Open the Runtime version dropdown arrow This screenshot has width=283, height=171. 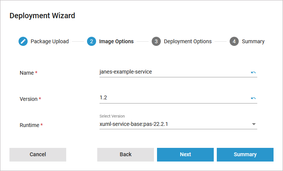coord(254,124)
